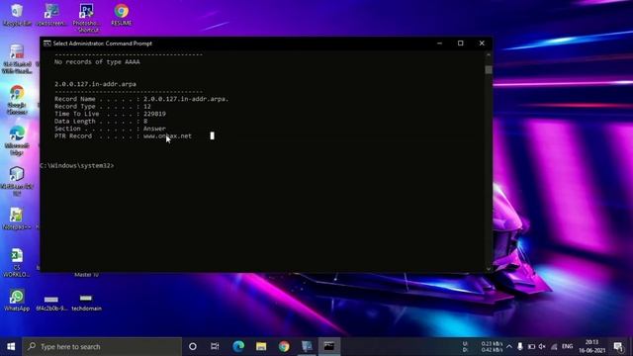
Task: Click the 'No records of type AAAA' line
Action: [97, 61]
